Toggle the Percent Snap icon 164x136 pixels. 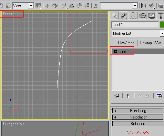tap(79, 6)
